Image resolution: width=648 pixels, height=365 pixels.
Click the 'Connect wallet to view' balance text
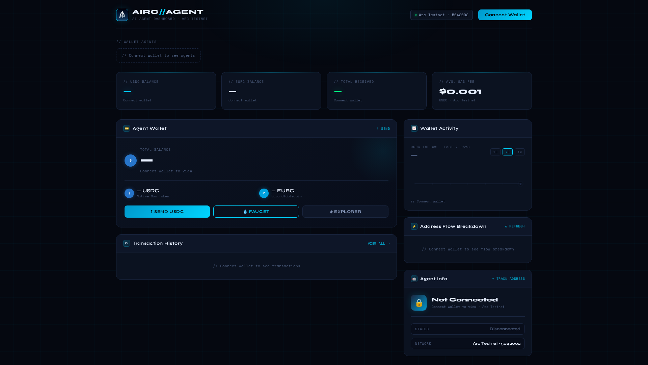tap(166, 171)
